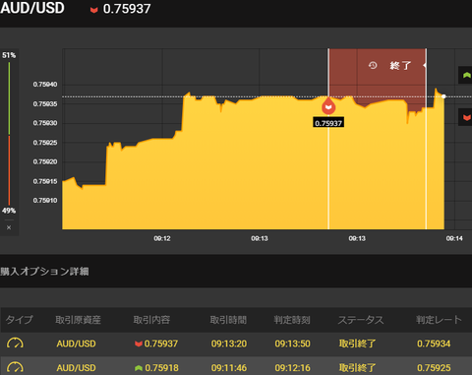
Task: Click the 09:12 time axis label
Action: click(162, 238)
